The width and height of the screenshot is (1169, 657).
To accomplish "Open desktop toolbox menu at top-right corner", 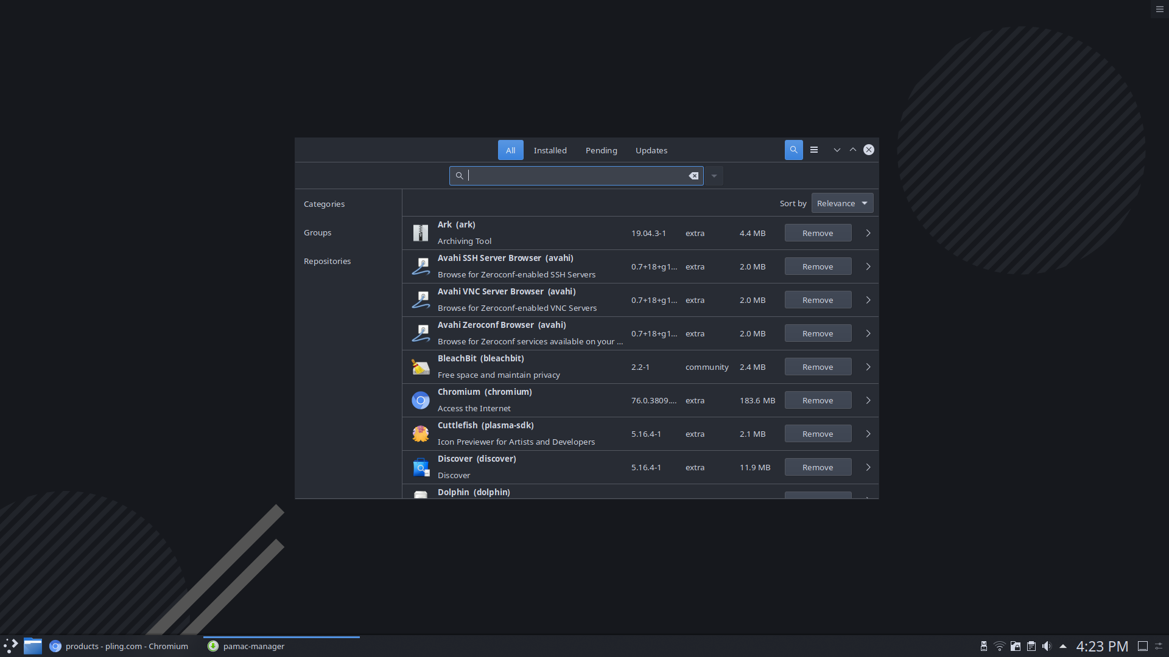I will tap(1159, 9).
